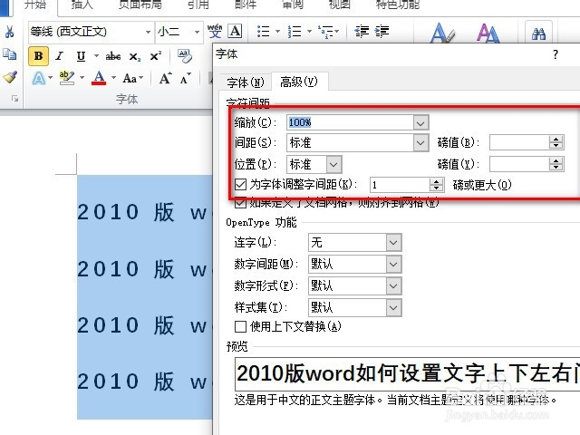This screenshot has width=580, height=435.
Task: Switch to the 高级(V) tab
Action: (299, 82)
